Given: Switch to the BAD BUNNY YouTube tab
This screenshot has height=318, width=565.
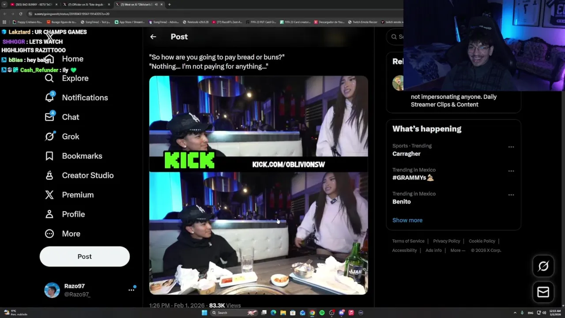Looking at the screenshot, I should point(34,4).
